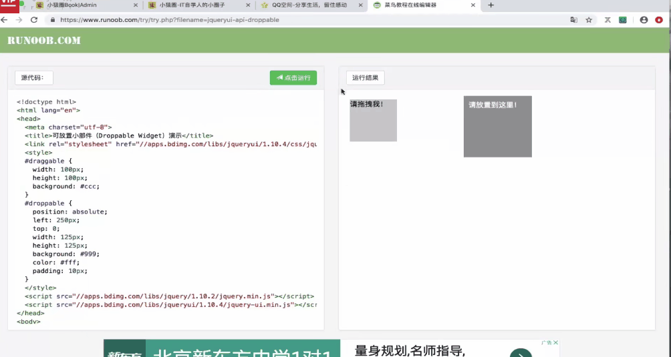
Task: Click the 小猿圈Book|Admin tab favicon
Action: pyautogui.click(x=40, y=5)
